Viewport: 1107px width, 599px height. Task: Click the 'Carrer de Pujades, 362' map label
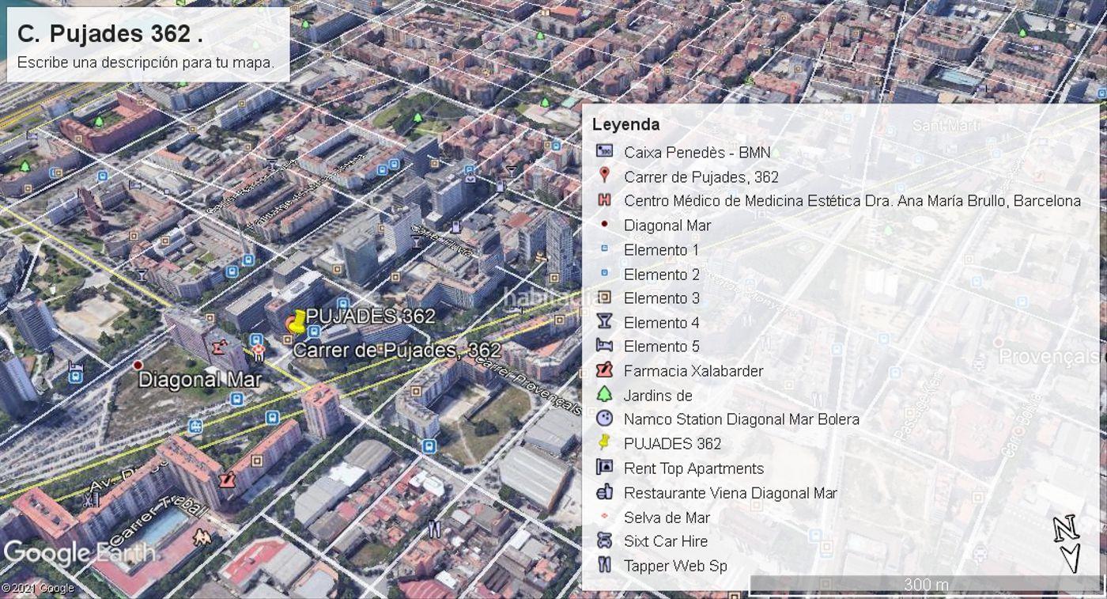pos(397,350)
